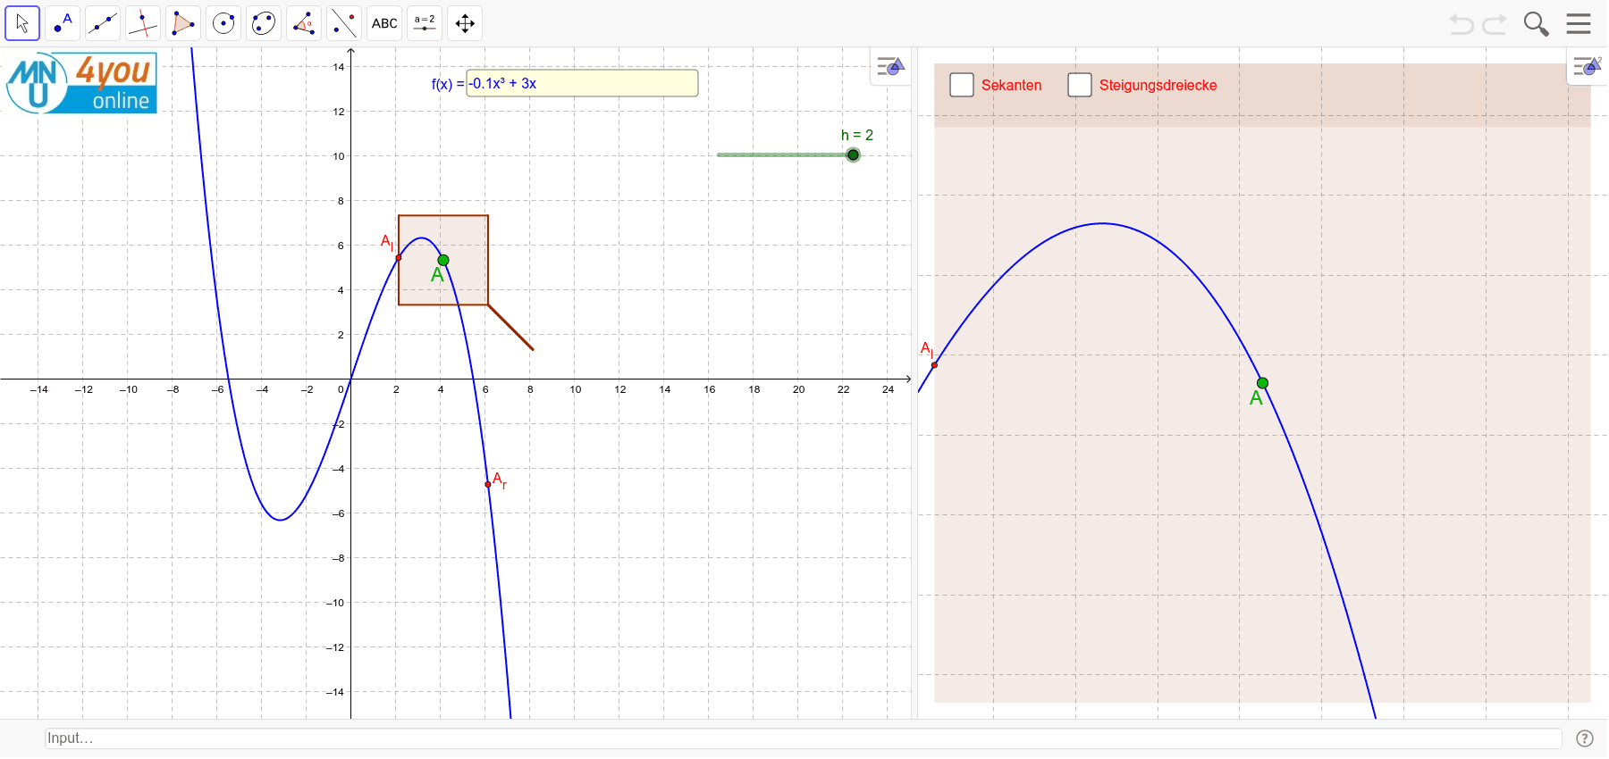Pick the Slider tool (a=2)
The image size is (1609, 759).
pos(425,23)
